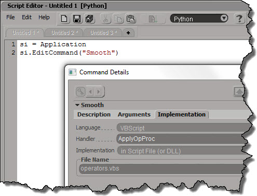Switch to the Description tab
Viewport: 257px width, 196px height.
(94, 114)
